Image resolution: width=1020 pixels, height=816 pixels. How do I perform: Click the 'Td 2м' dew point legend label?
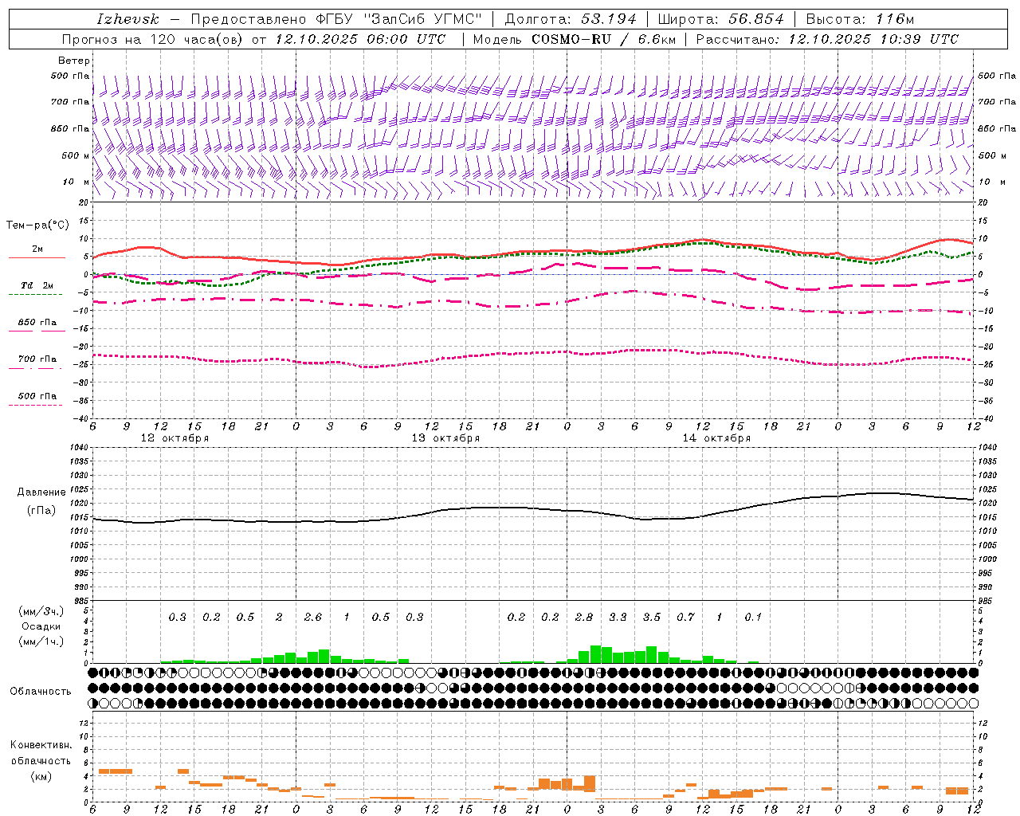(x=37, y=285)
